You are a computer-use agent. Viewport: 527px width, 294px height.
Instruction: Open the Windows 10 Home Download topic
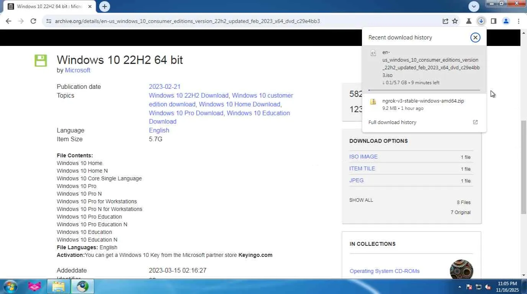240,105
